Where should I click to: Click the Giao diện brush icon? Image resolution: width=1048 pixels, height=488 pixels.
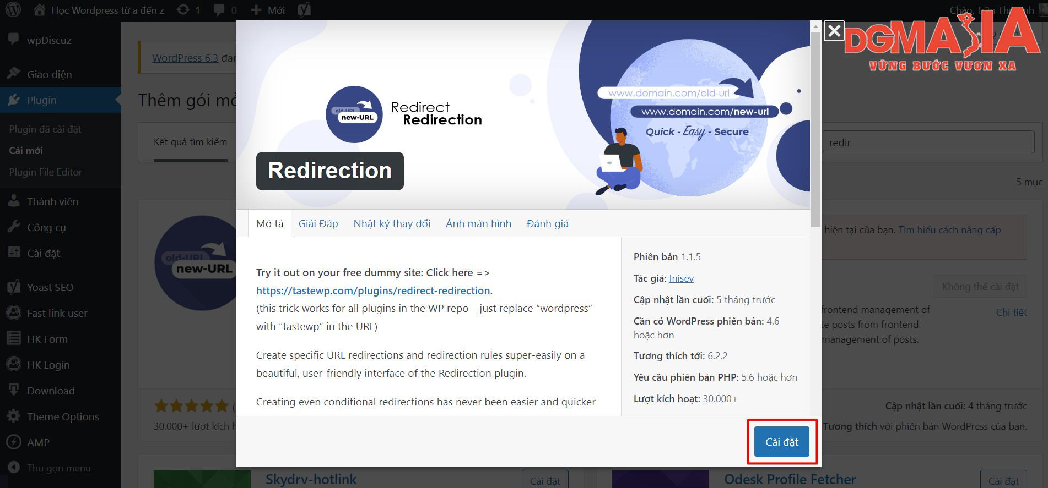[14, 74]
